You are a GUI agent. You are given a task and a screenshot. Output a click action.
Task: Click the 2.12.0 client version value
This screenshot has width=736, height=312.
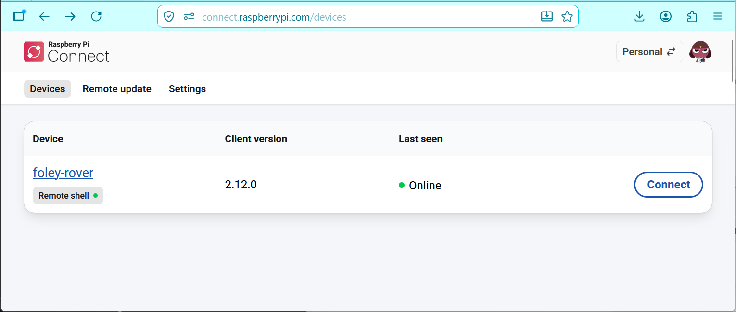click(x=241, y=185)
